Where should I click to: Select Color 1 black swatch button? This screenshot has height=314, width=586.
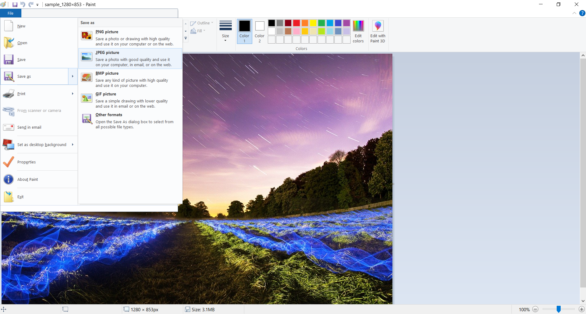[x=244, y=31]
